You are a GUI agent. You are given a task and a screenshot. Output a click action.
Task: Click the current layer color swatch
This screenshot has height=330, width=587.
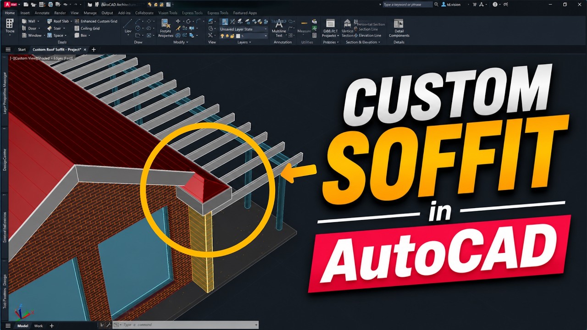tap(238, 36)
